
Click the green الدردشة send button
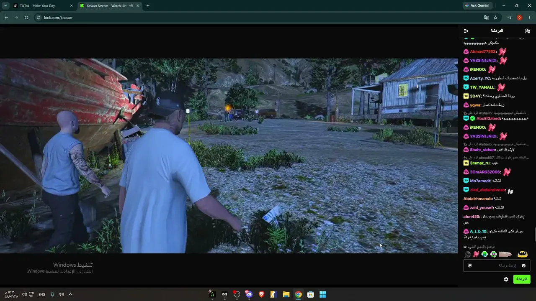pyautogui.click(x=521, y=279)
